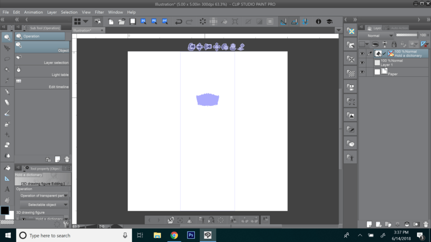Delete layer with the layer palette trash icon
Screen dimensions: 431x242
(426, 225)
